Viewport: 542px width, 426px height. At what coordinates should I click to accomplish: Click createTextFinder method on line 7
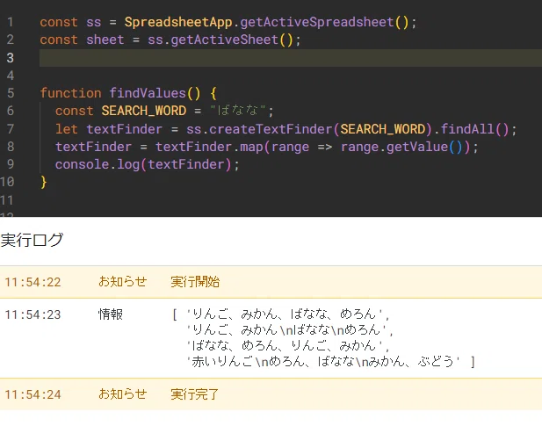point(271,129)
